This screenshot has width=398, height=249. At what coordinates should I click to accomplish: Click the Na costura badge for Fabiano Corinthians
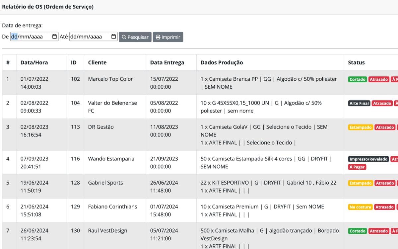pos(360,207)
